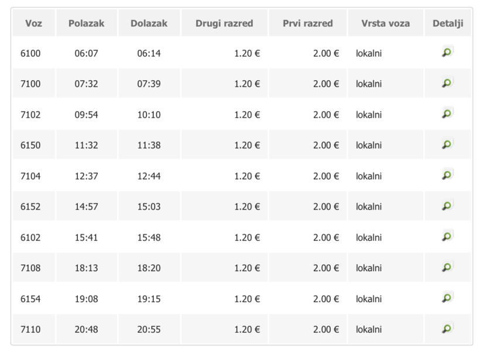480x352 pixels.
Task: Open magnifier icon for train 6150
Action: (x=447, y=143)
